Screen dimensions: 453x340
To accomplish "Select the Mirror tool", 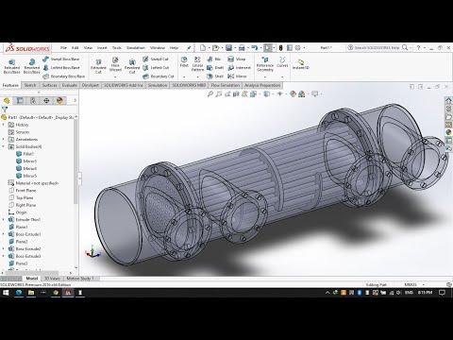I will tap(237, 76).
